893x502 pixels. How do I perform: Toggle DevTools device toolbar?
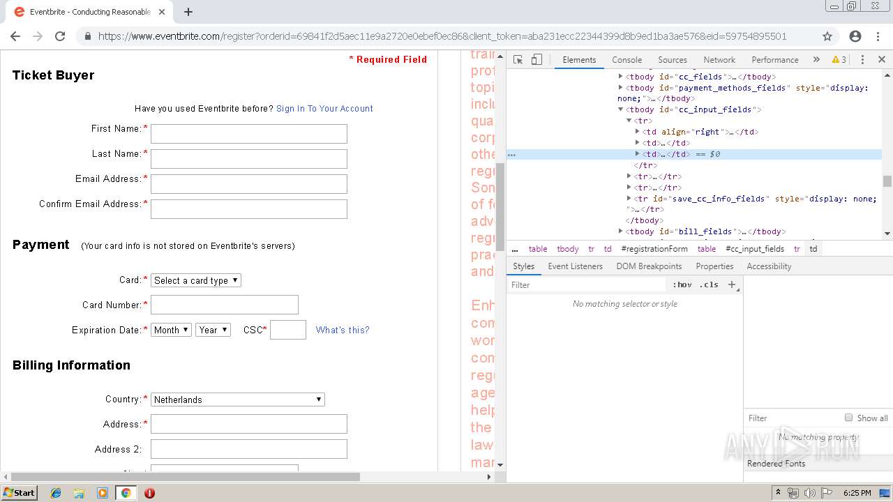pos(536,60)
